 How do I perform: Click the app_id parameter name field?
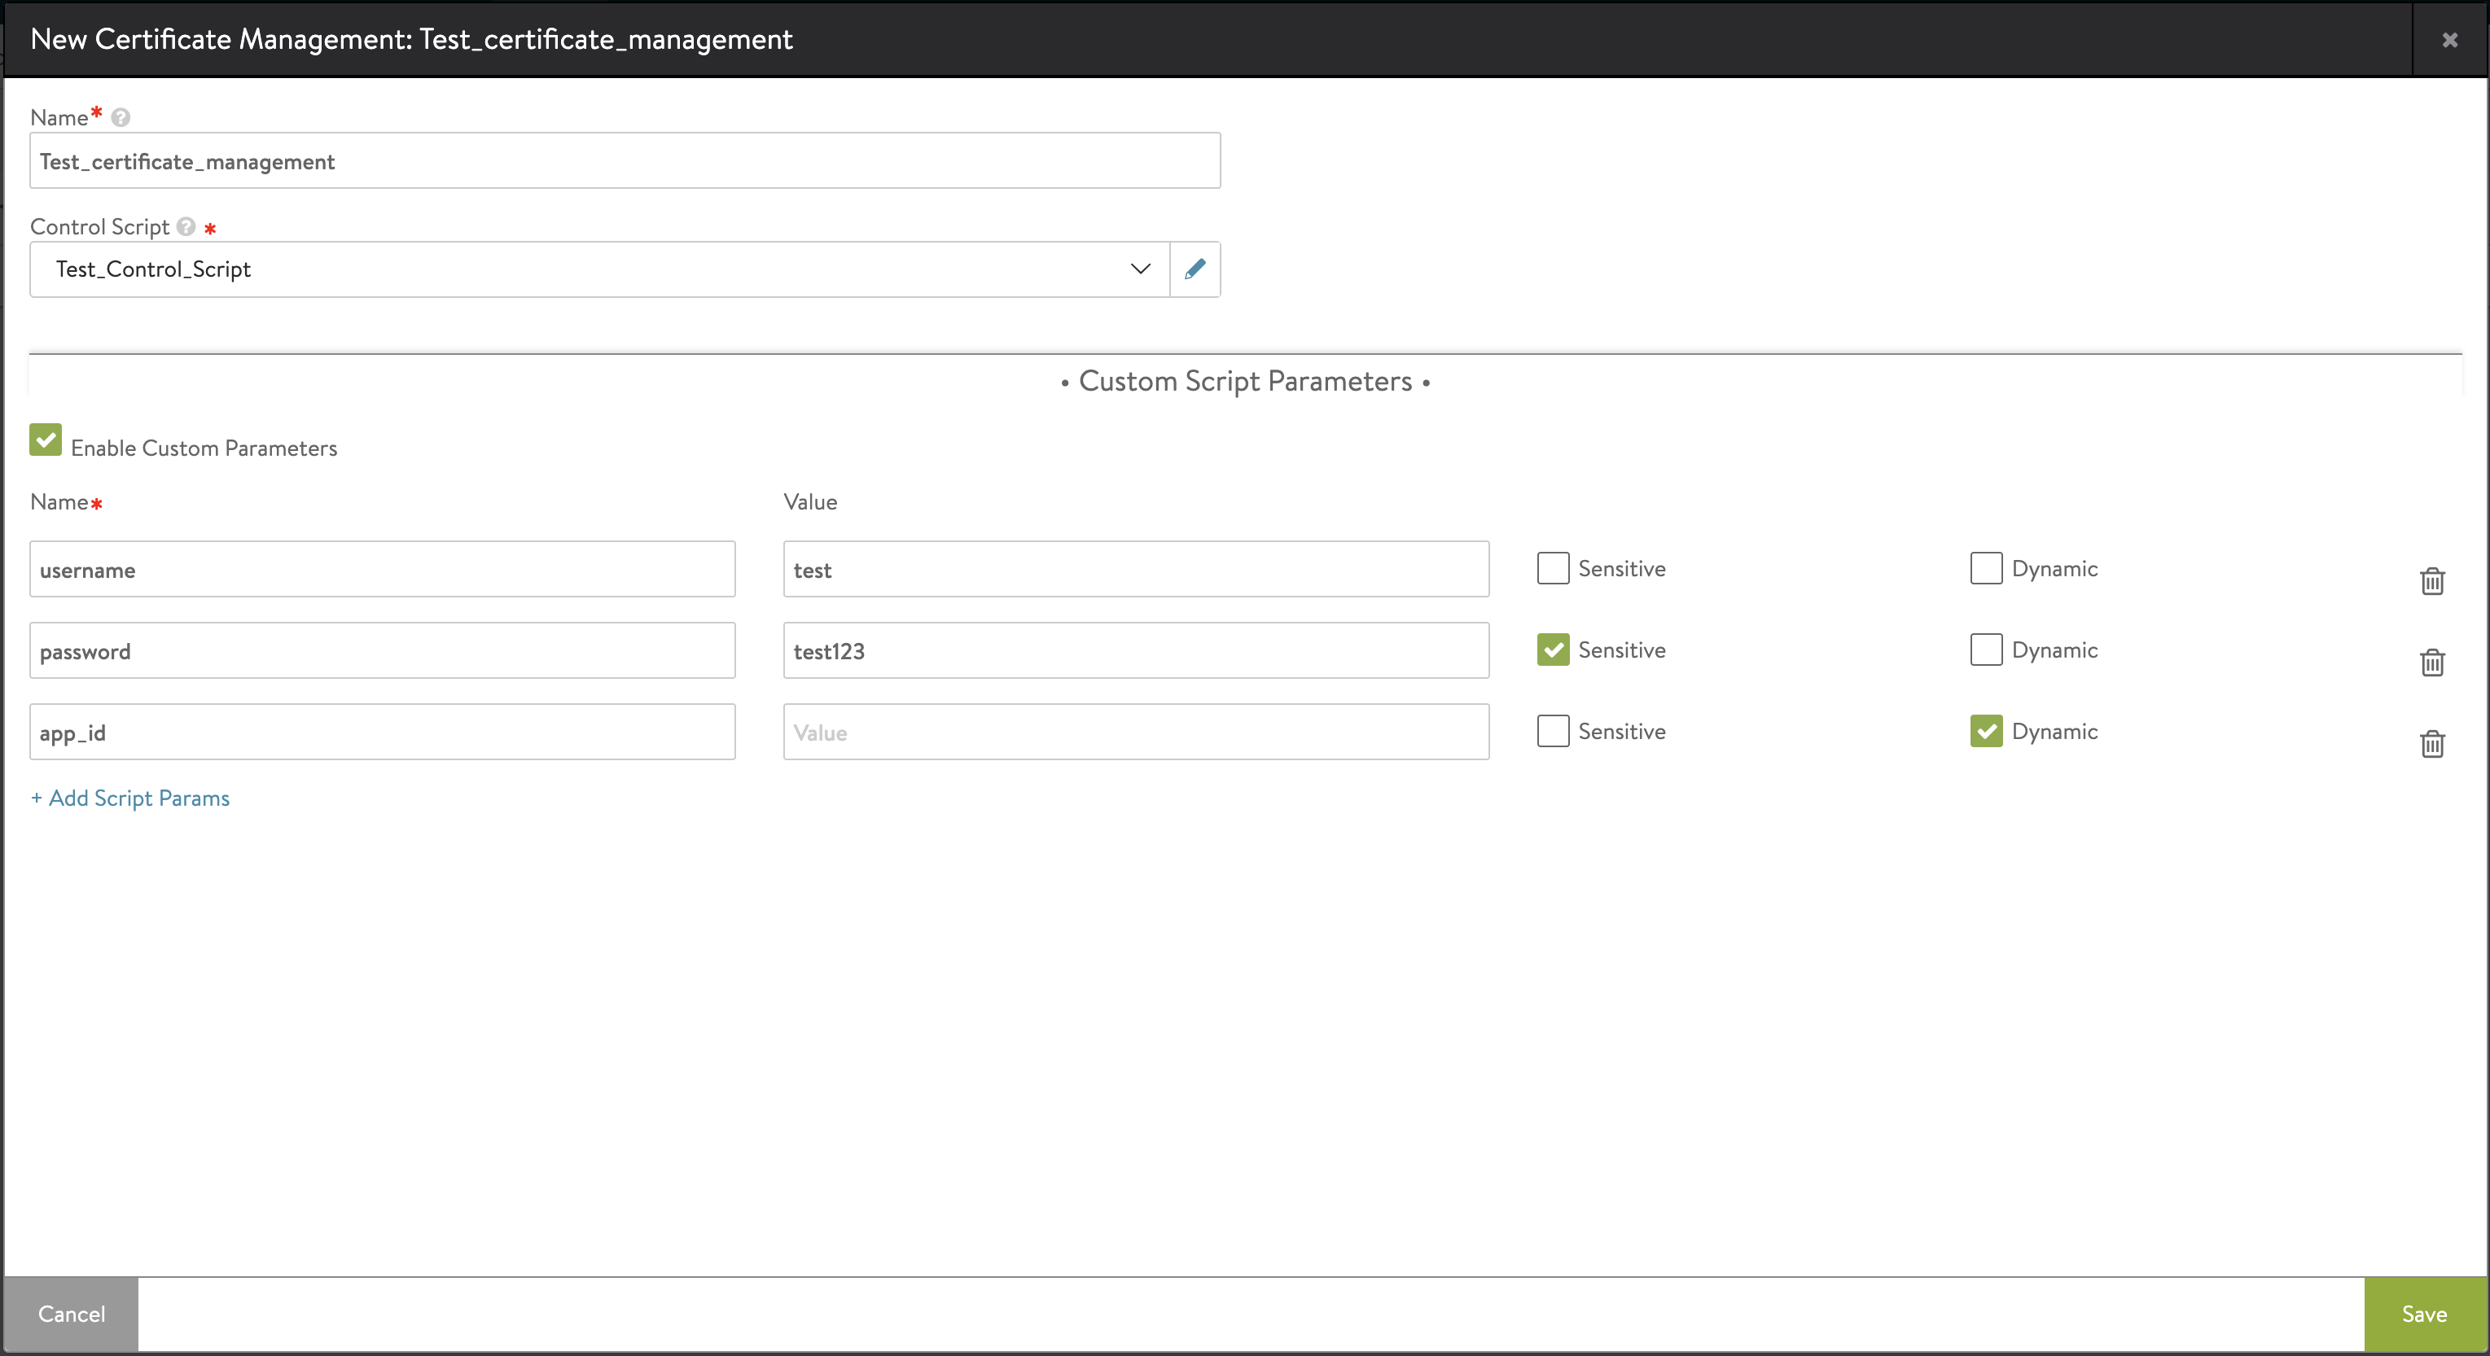tap(383, 732)
